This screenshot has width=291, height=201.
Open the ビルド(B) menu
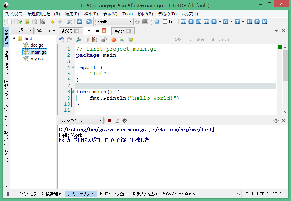pyautogui.click(x=145, y=14)
